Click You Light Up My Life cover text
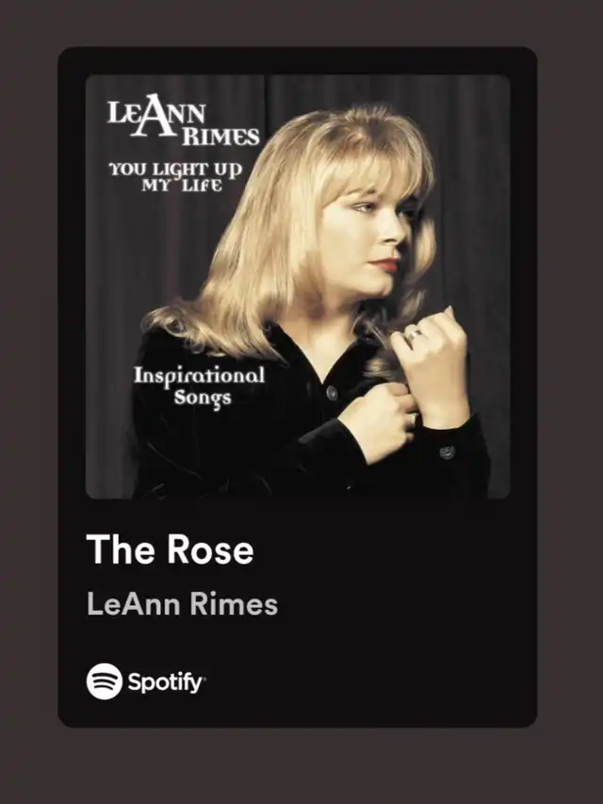 (174, 177)
